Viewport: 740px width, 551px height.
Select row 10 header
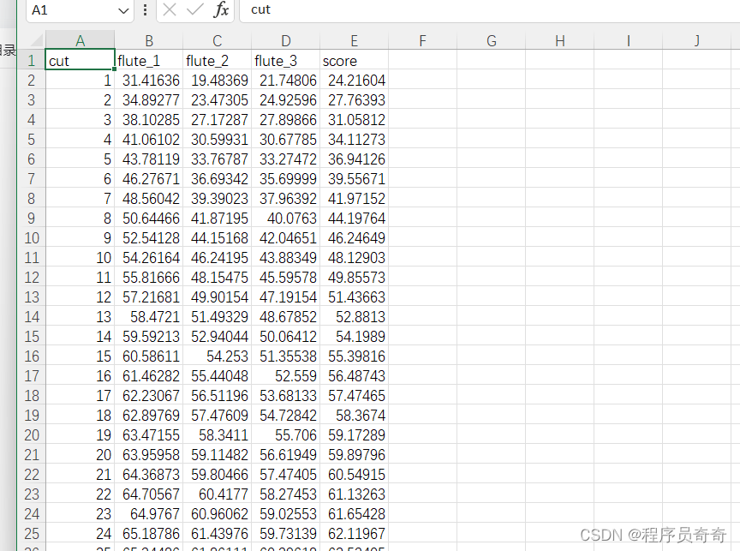(x=31, y=237)
